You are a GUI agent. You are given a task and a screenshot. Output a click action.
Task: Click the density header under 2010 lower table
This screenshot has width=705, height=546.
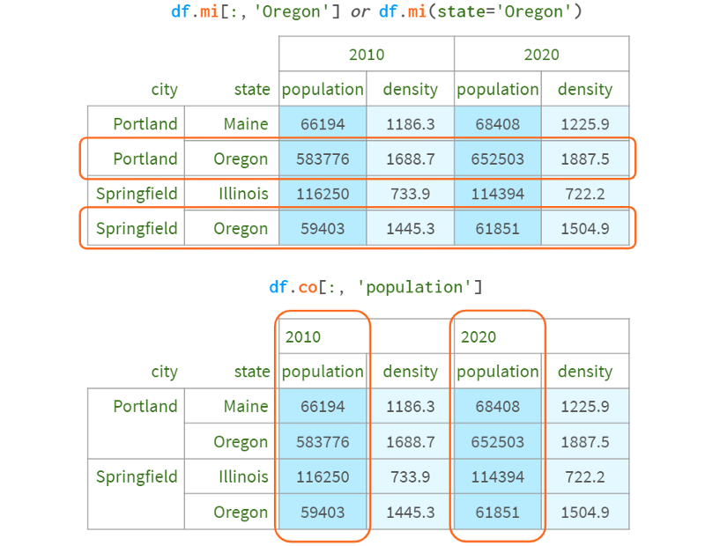tap(410, 371)
